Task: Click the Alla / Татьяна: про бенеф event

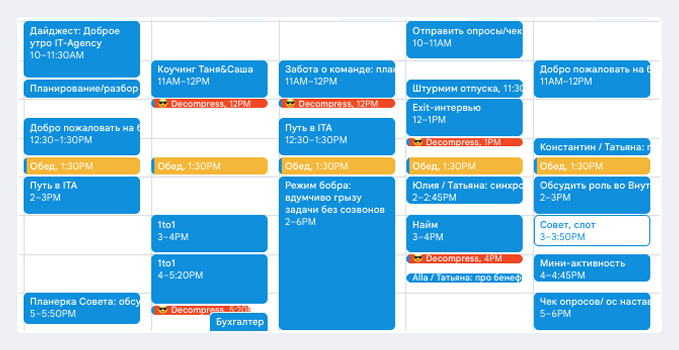Action: (x=464, y=278)
